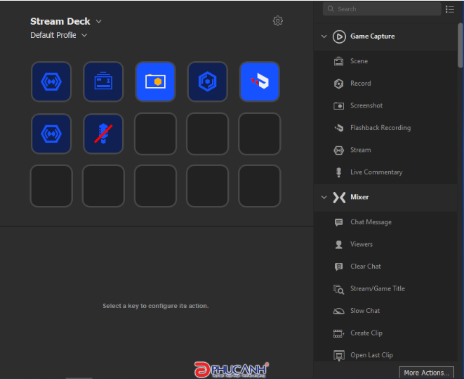Select the Flashback Recording key on the deck

(260, 82)
